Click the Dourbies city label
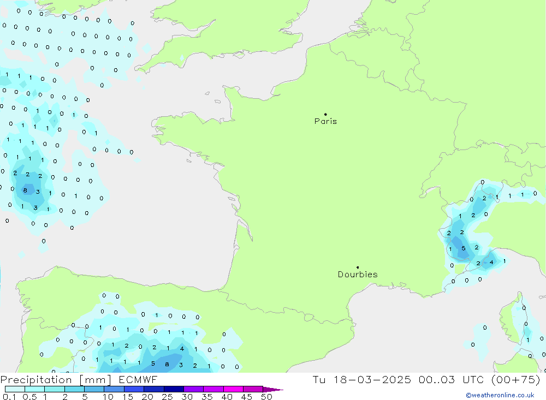 [x=358, y=274]
